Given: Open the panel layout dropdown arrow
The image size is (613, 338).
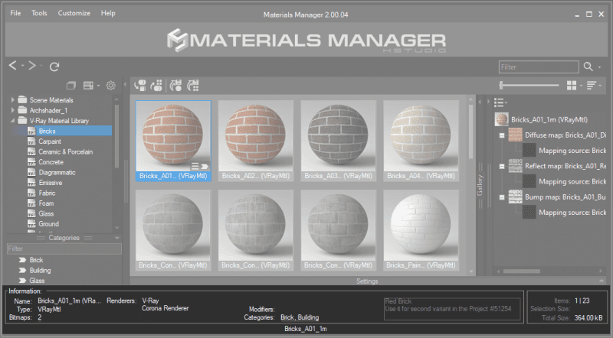Looking at the screenshot, I should tap(98, 86).
